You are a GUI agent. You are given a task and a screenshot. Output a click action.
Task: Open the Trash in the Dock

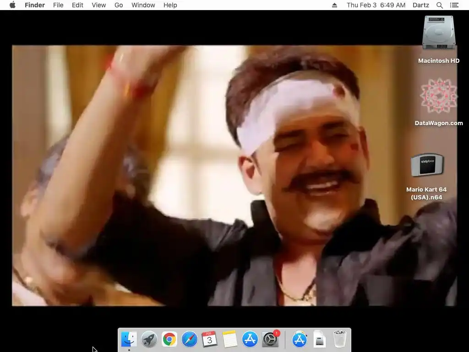click(339, 340)
